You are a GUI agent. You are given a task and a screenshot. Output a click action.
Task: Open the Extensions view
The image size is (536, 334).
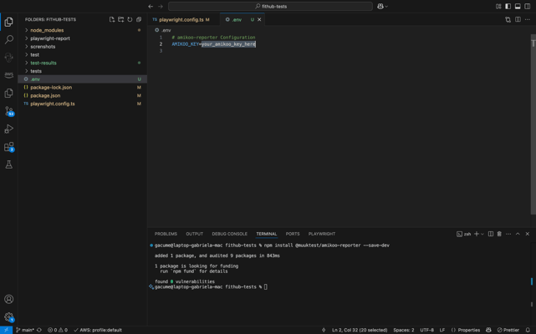coord(9,147)
